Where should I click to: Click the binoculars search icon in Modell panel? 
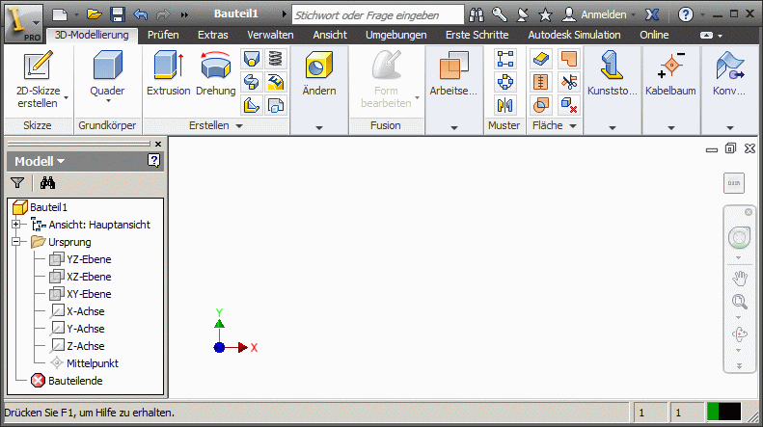point(47,182)
